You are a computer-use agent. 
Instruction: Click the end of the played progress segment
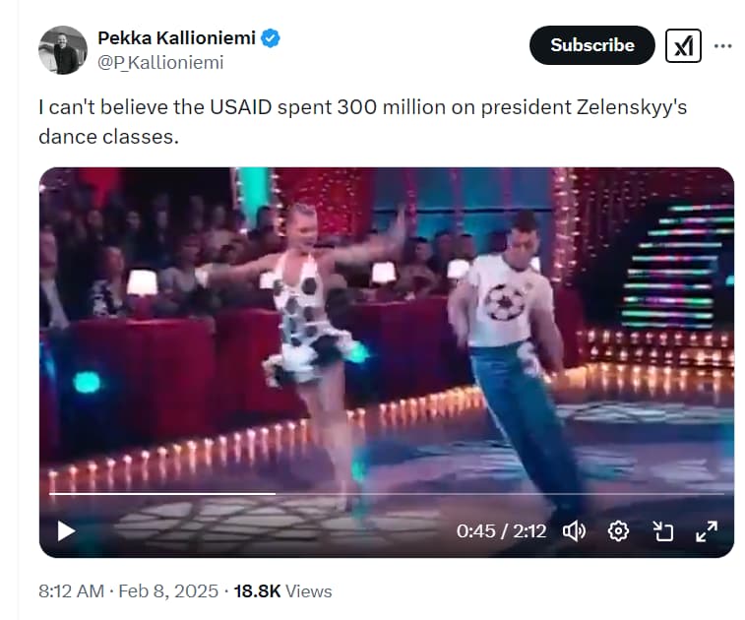point(275,493)
